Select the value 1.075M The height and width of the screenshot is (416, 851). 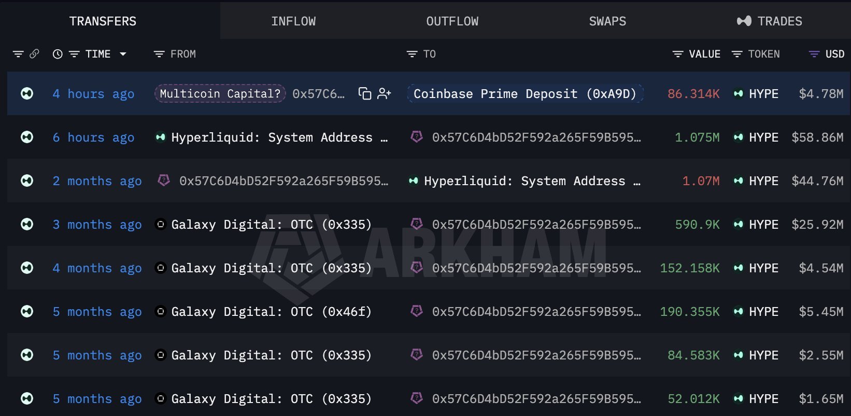click(x=697, y=137)
